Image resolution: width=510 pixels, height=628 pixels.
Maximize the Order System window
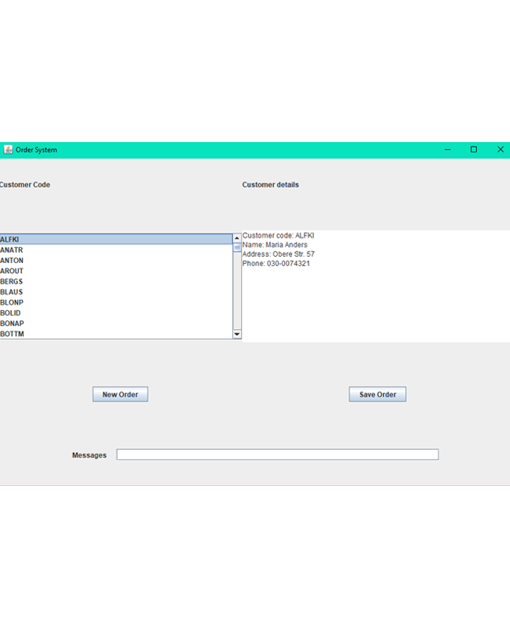coord(474,150)
